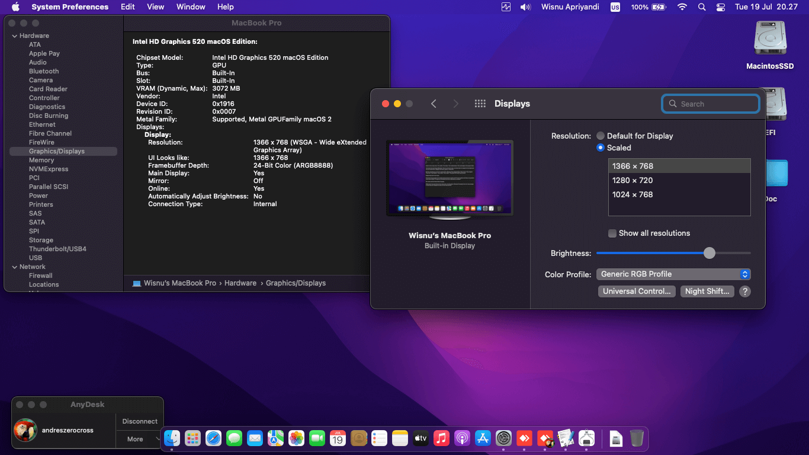Click the Universal Control button
Screen dimensions: 809x455
coord(637,291)
